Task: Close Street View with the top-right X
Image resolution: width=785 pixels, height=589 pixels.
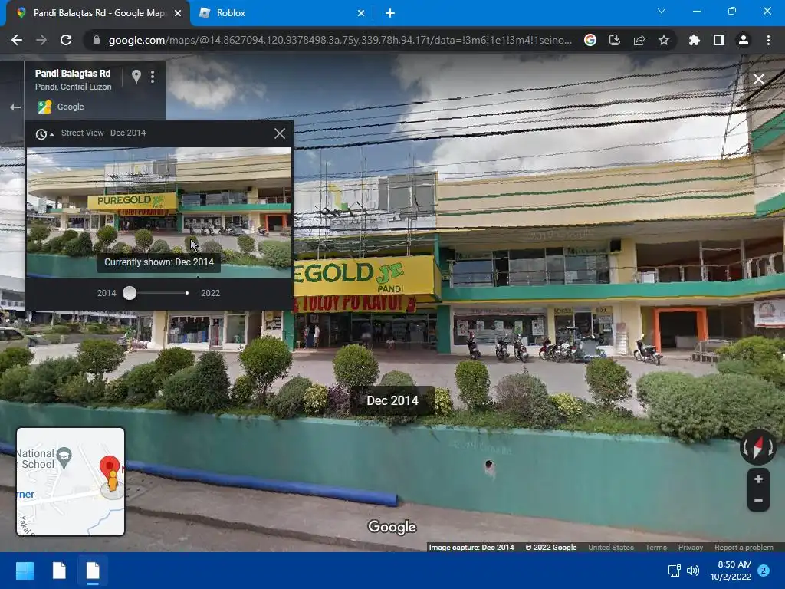Action: 759,79
